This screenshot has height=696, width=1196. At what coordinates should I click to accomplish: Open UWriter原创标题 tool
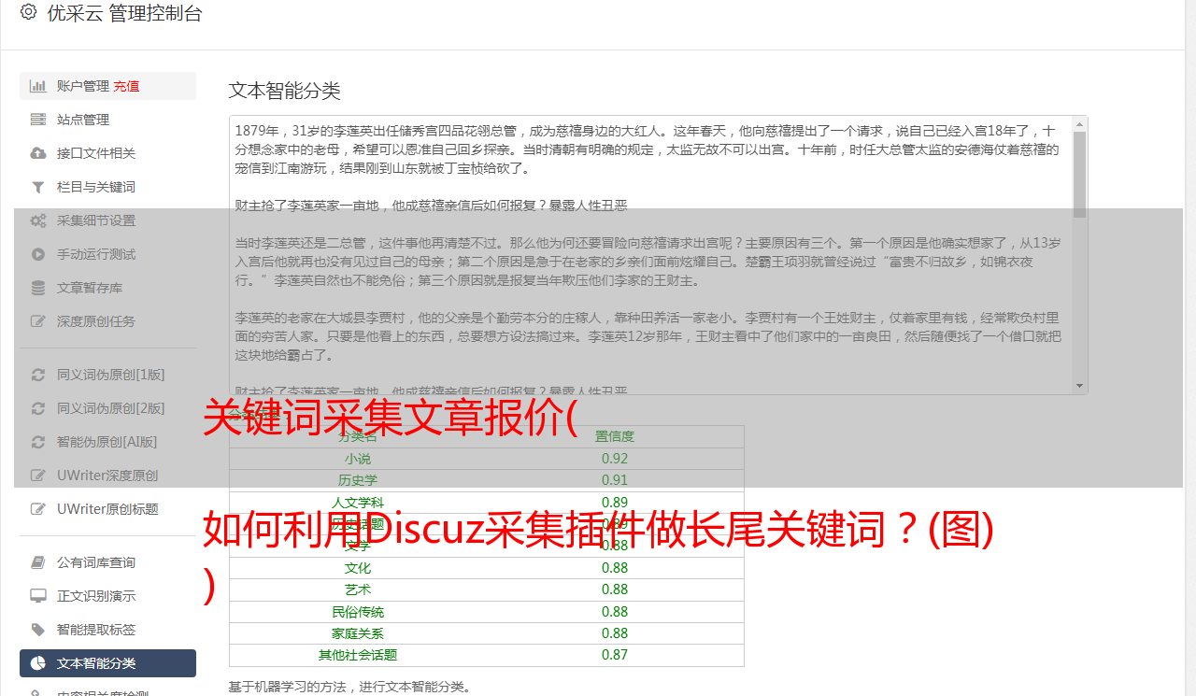[x=107, y=509]
